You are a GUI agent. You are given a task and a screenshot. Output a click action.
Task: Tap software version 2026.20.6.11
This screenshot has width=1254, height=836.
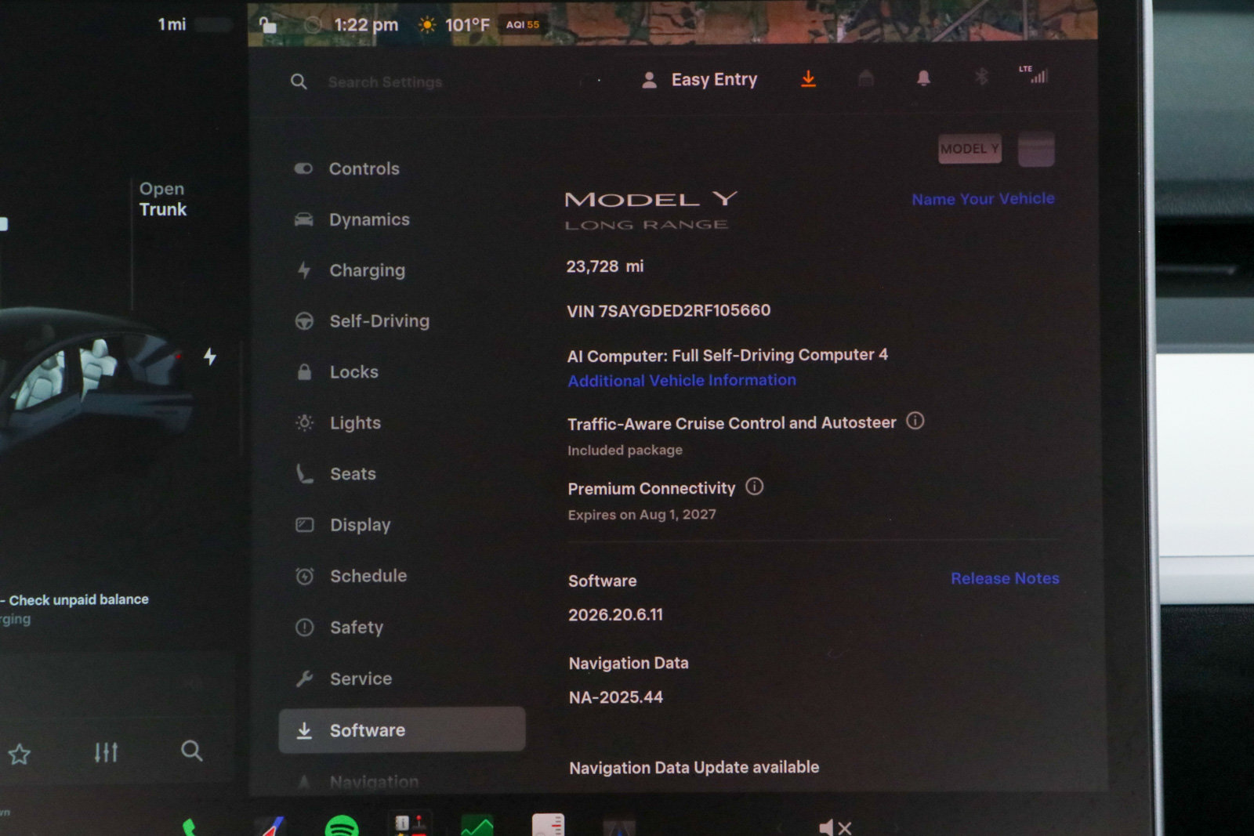coord(616,615)
